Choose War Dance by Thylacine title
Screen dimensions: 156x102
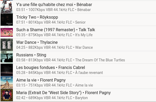pyautogui.click(x=37, y=42)
